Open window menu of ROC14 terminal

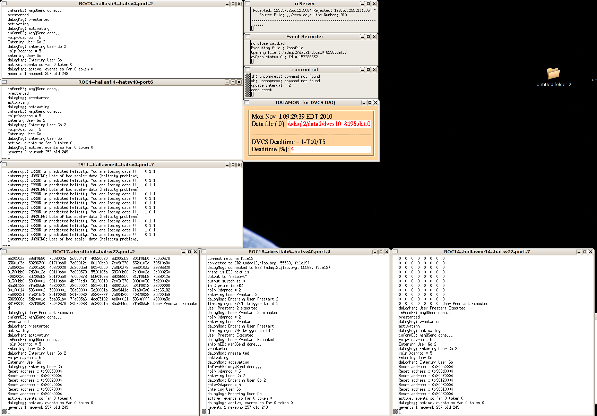pos(395,252)
